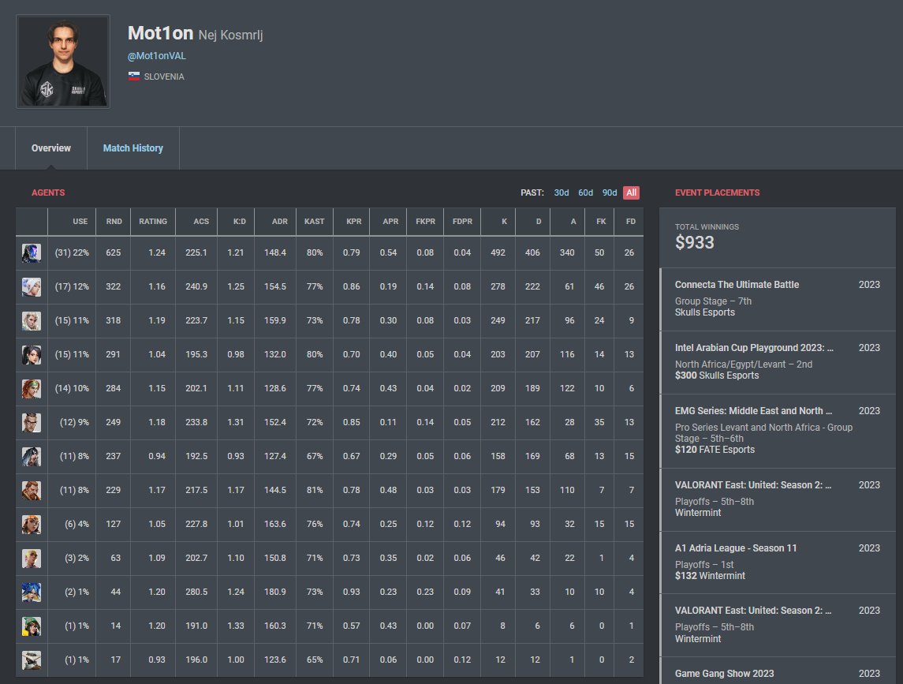Open Game Gang Show 2023 event
Viewport: 903px width, 684px height.
[x=778, y=671]
